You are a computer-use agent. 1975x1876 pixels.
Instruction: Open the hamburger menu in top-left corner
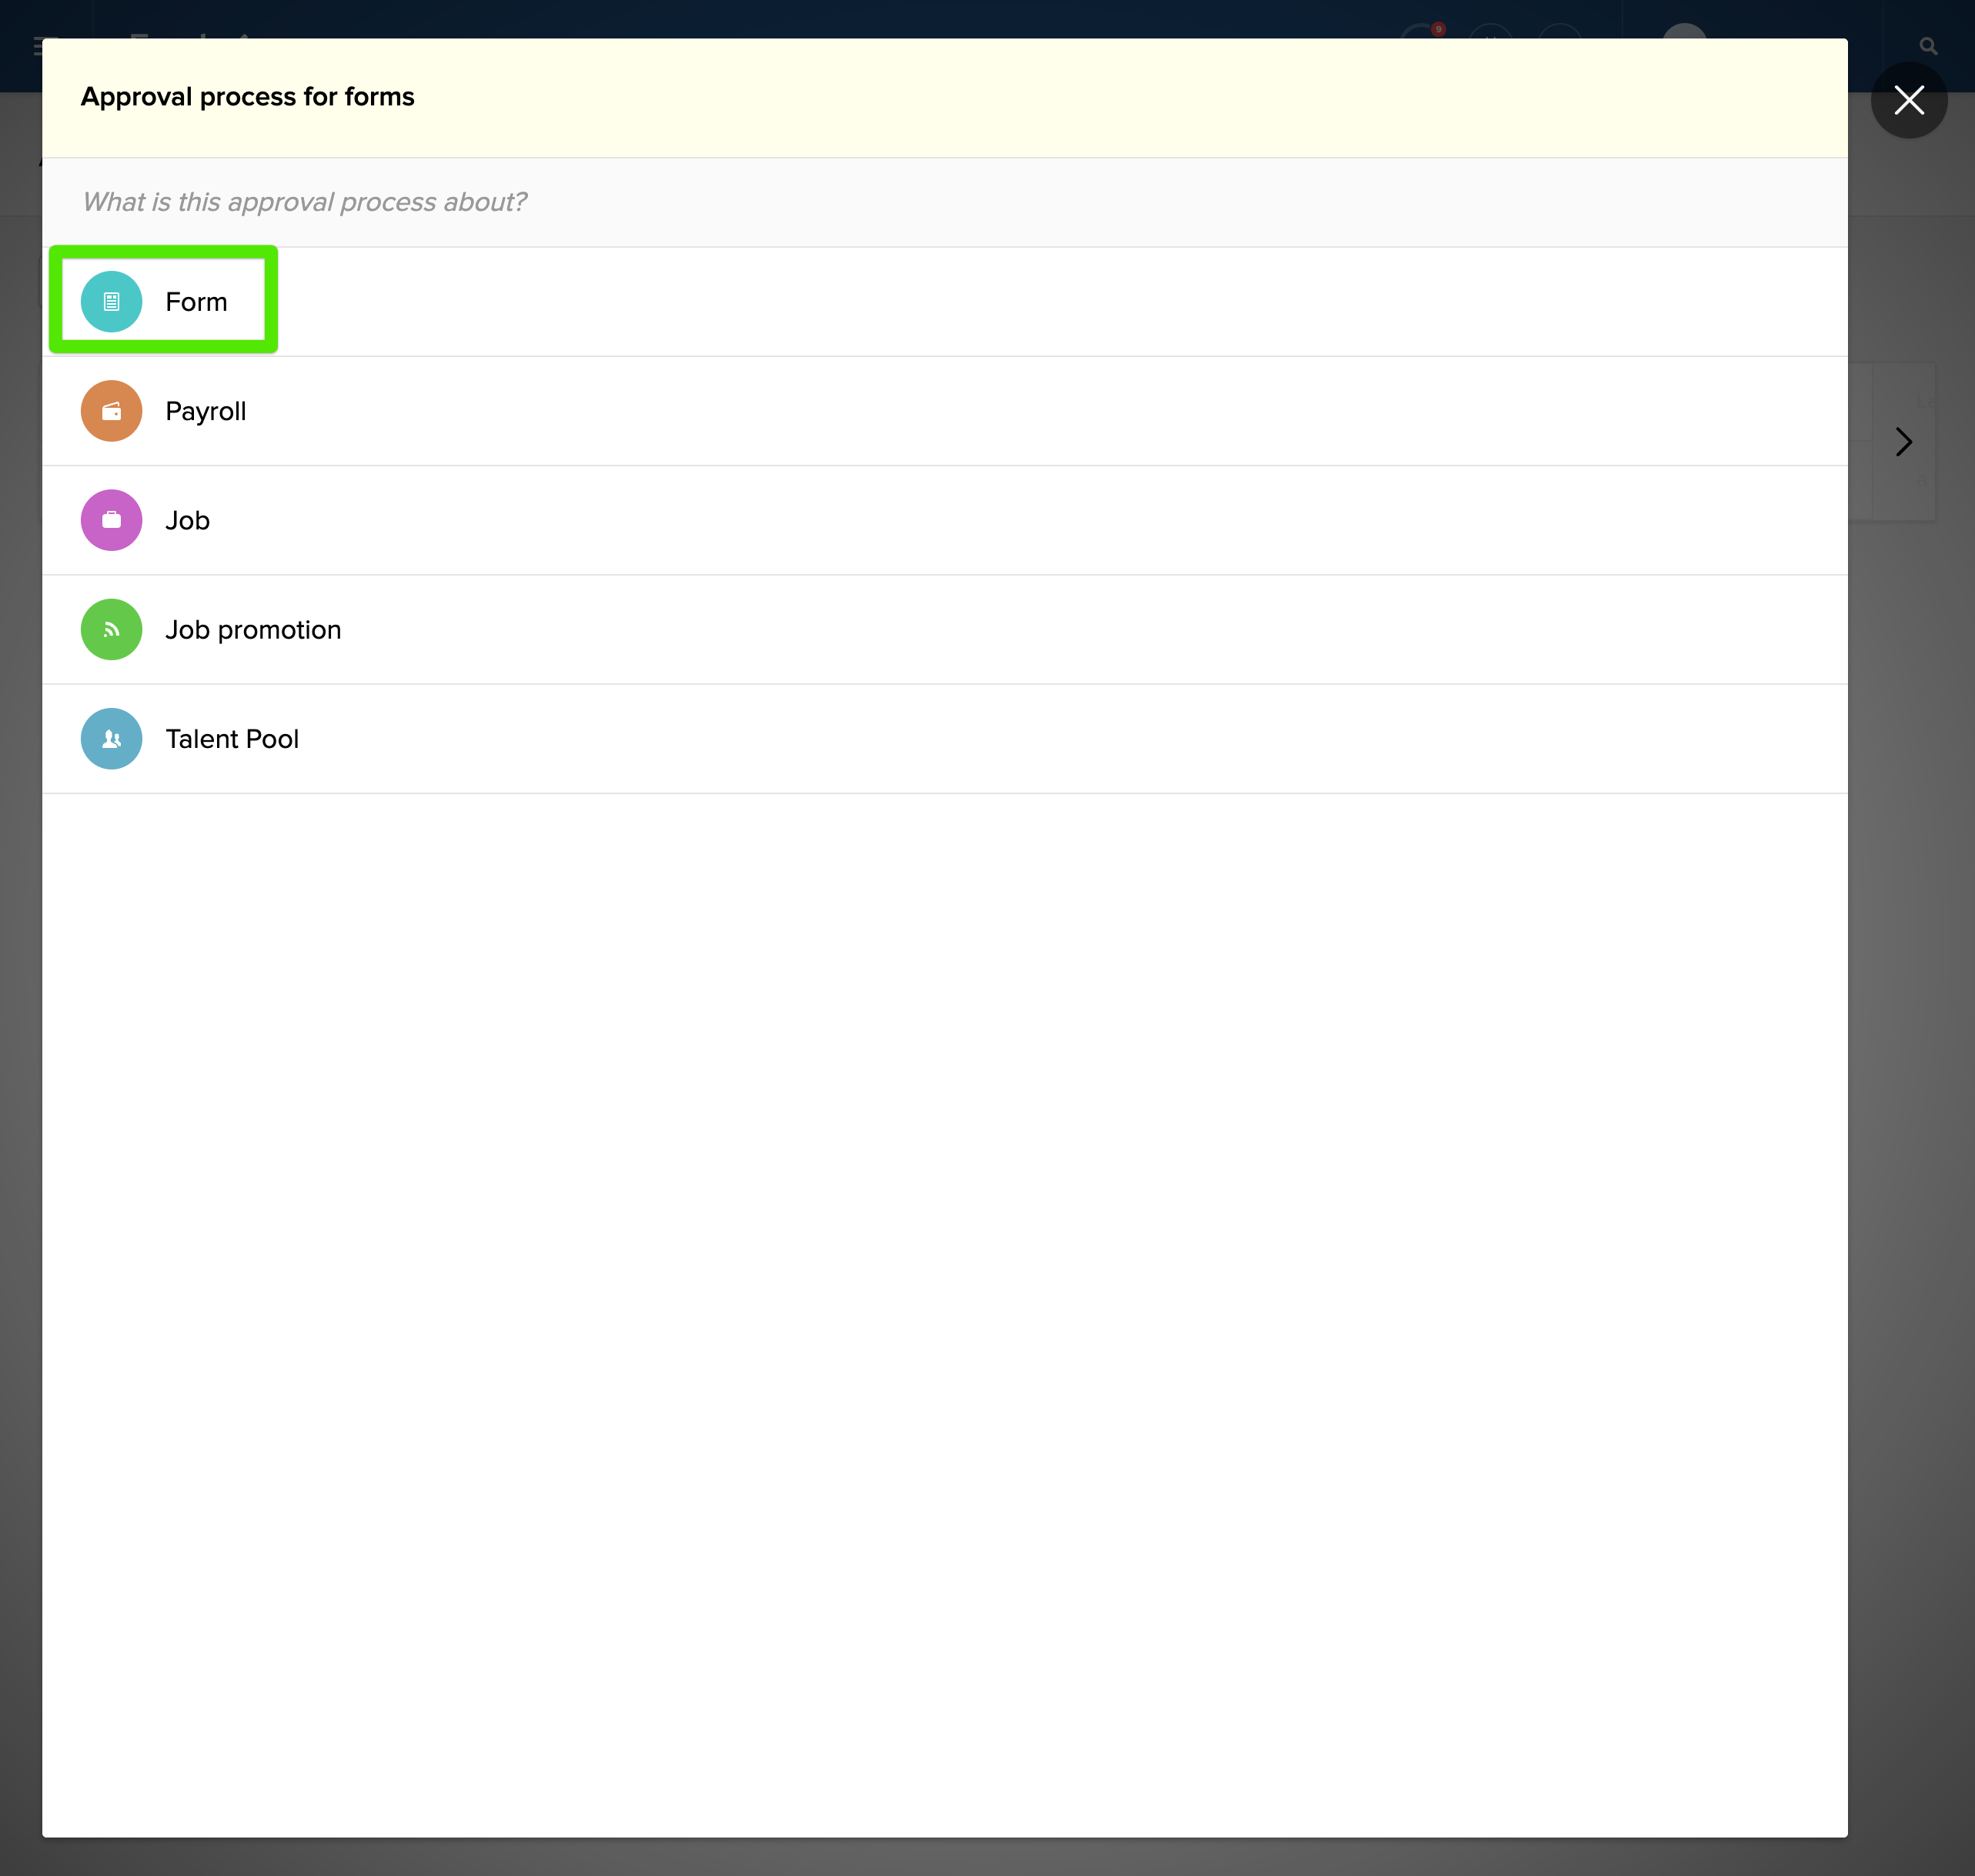[37, 46]
